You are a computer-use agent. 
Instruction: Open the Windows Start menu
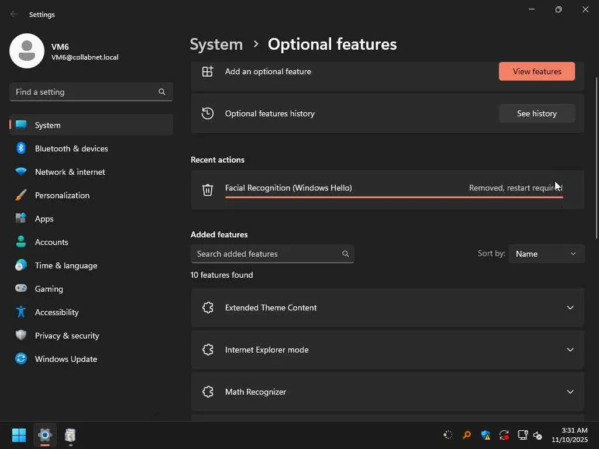(19, 436)
